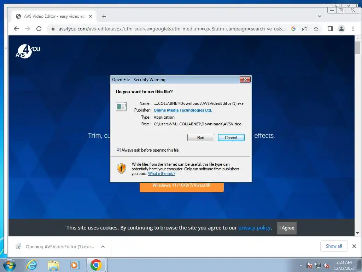Open Chrome profile avatar menu

coord(341,29)
